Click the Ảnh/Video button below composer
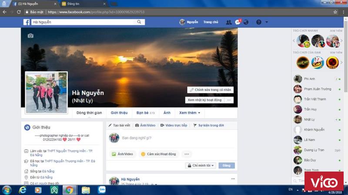The width and height of the screenshot is (348, 195). pos(123,154)
